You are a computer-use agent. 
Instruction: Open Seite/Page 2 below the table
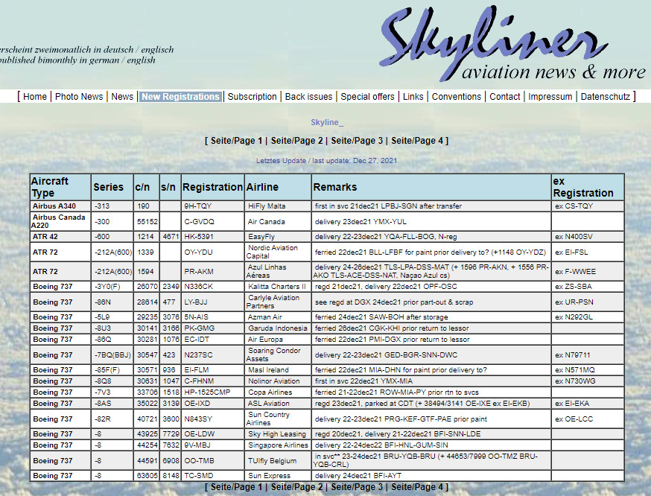pos(297,487)
